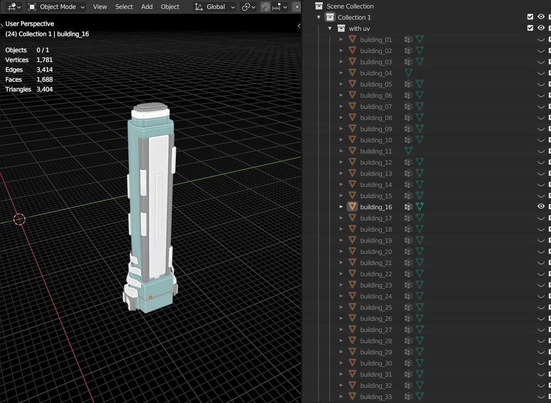551x403 pixels.
Task: Click the orange object icon for building_16
Action: (x=353, y=207)
